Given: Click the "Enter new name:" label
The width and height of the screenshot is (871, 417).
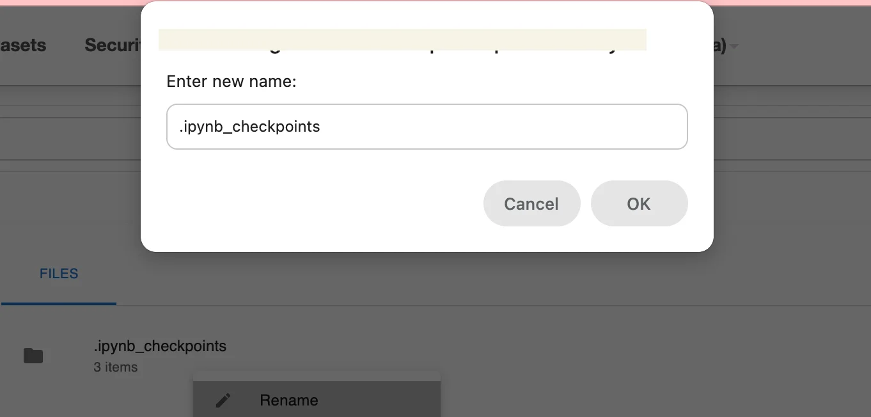Looking at the screenshot, I should click(231, 81).
